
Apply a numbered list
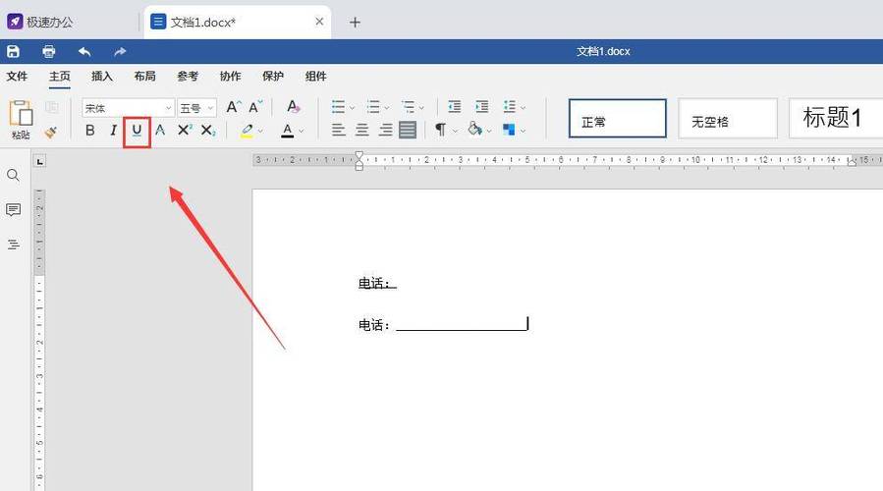373,107
